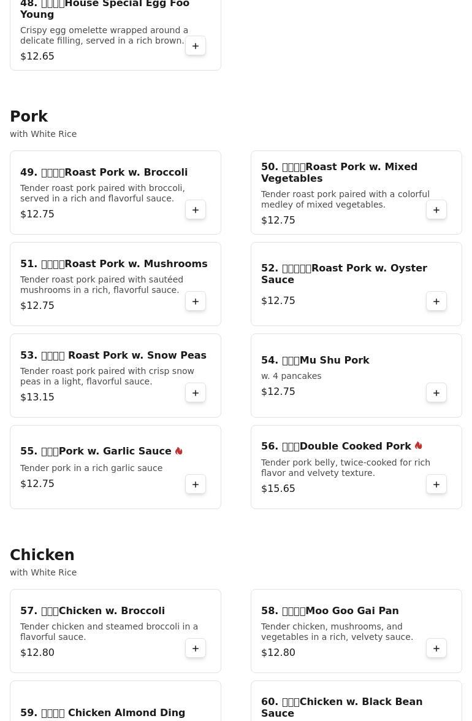Viewport: 472px width, 721px height.
Task: Add Roast Pork w. Broccoli via plus icon
Action: click(195, 209)
